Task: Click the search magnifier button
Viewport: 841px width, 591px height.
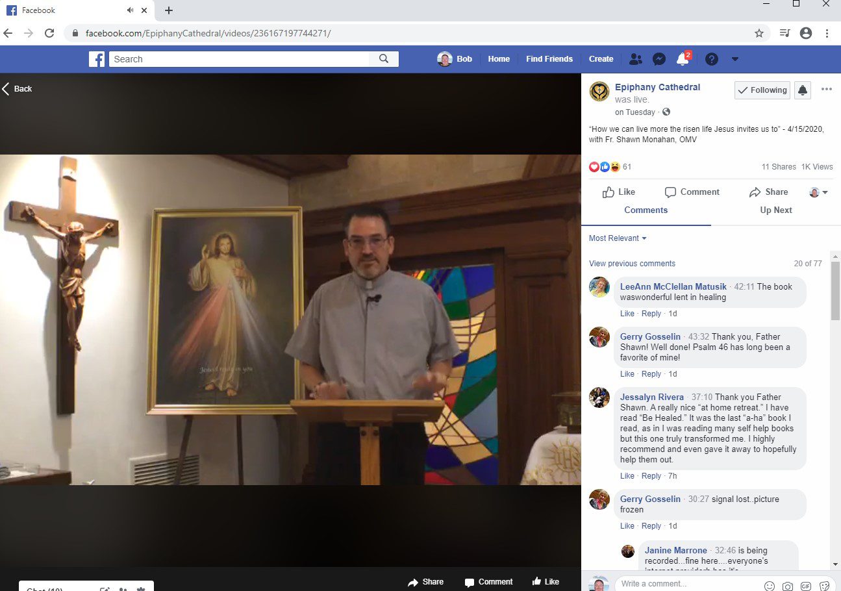Action: coord(384,59)
